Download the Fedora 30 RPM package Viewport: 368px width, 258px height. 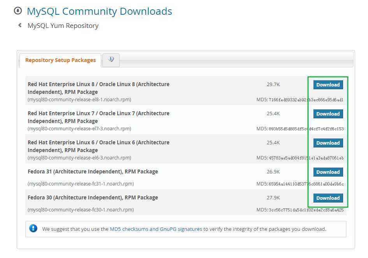(x=328, y=198)
